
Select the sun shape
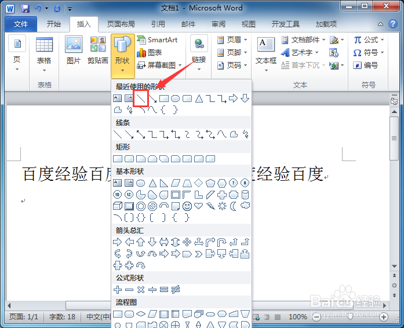(222, 206)
